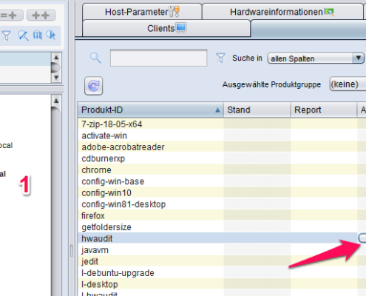Select the 7-zip-18-05-x64 row
The height and width of the screenshot is (296, 366).
(222, 124)
